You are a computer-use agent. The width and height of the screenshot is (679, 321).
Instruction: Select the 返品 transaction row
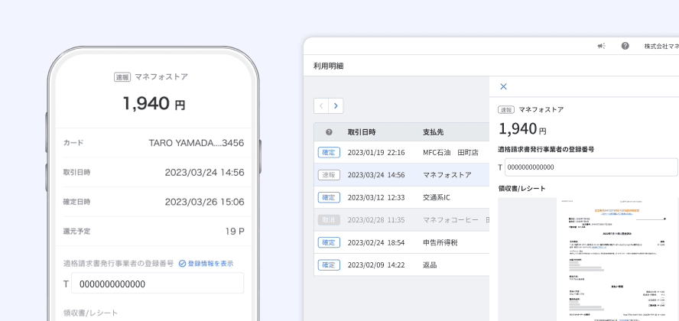(x=401, y=264)
